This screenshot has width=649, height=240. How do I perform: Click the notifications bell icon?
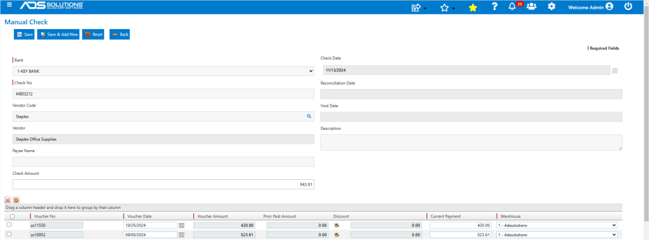(x=512, y=6)
